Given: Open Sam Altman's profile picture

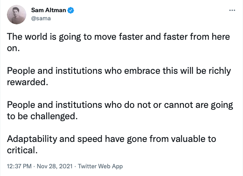Looking at the screenshot, I should tap(17, 15).
